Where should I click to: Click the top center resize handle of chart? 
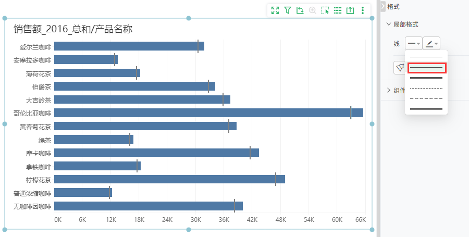(189, 18)
